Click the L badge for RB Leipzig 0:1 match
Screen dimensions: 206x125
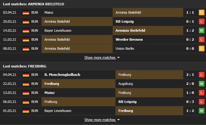pos(201,21)
